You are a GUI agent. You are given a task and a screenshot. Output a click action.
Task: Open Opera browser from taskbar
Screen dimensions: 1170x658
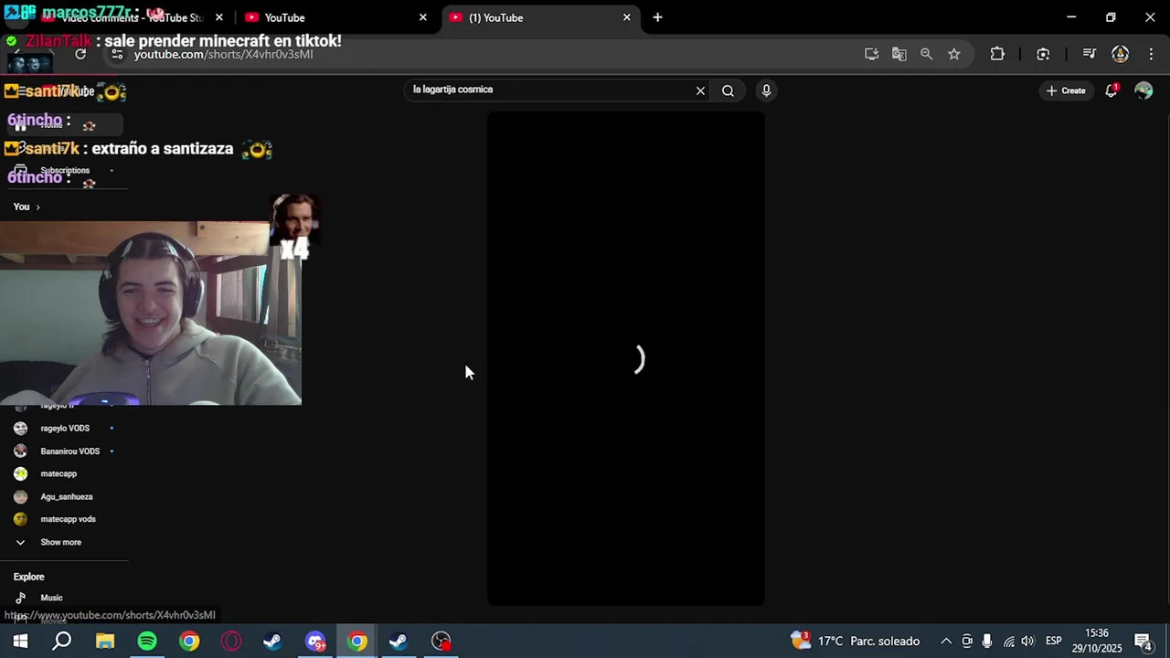click(x=231, y=641)
